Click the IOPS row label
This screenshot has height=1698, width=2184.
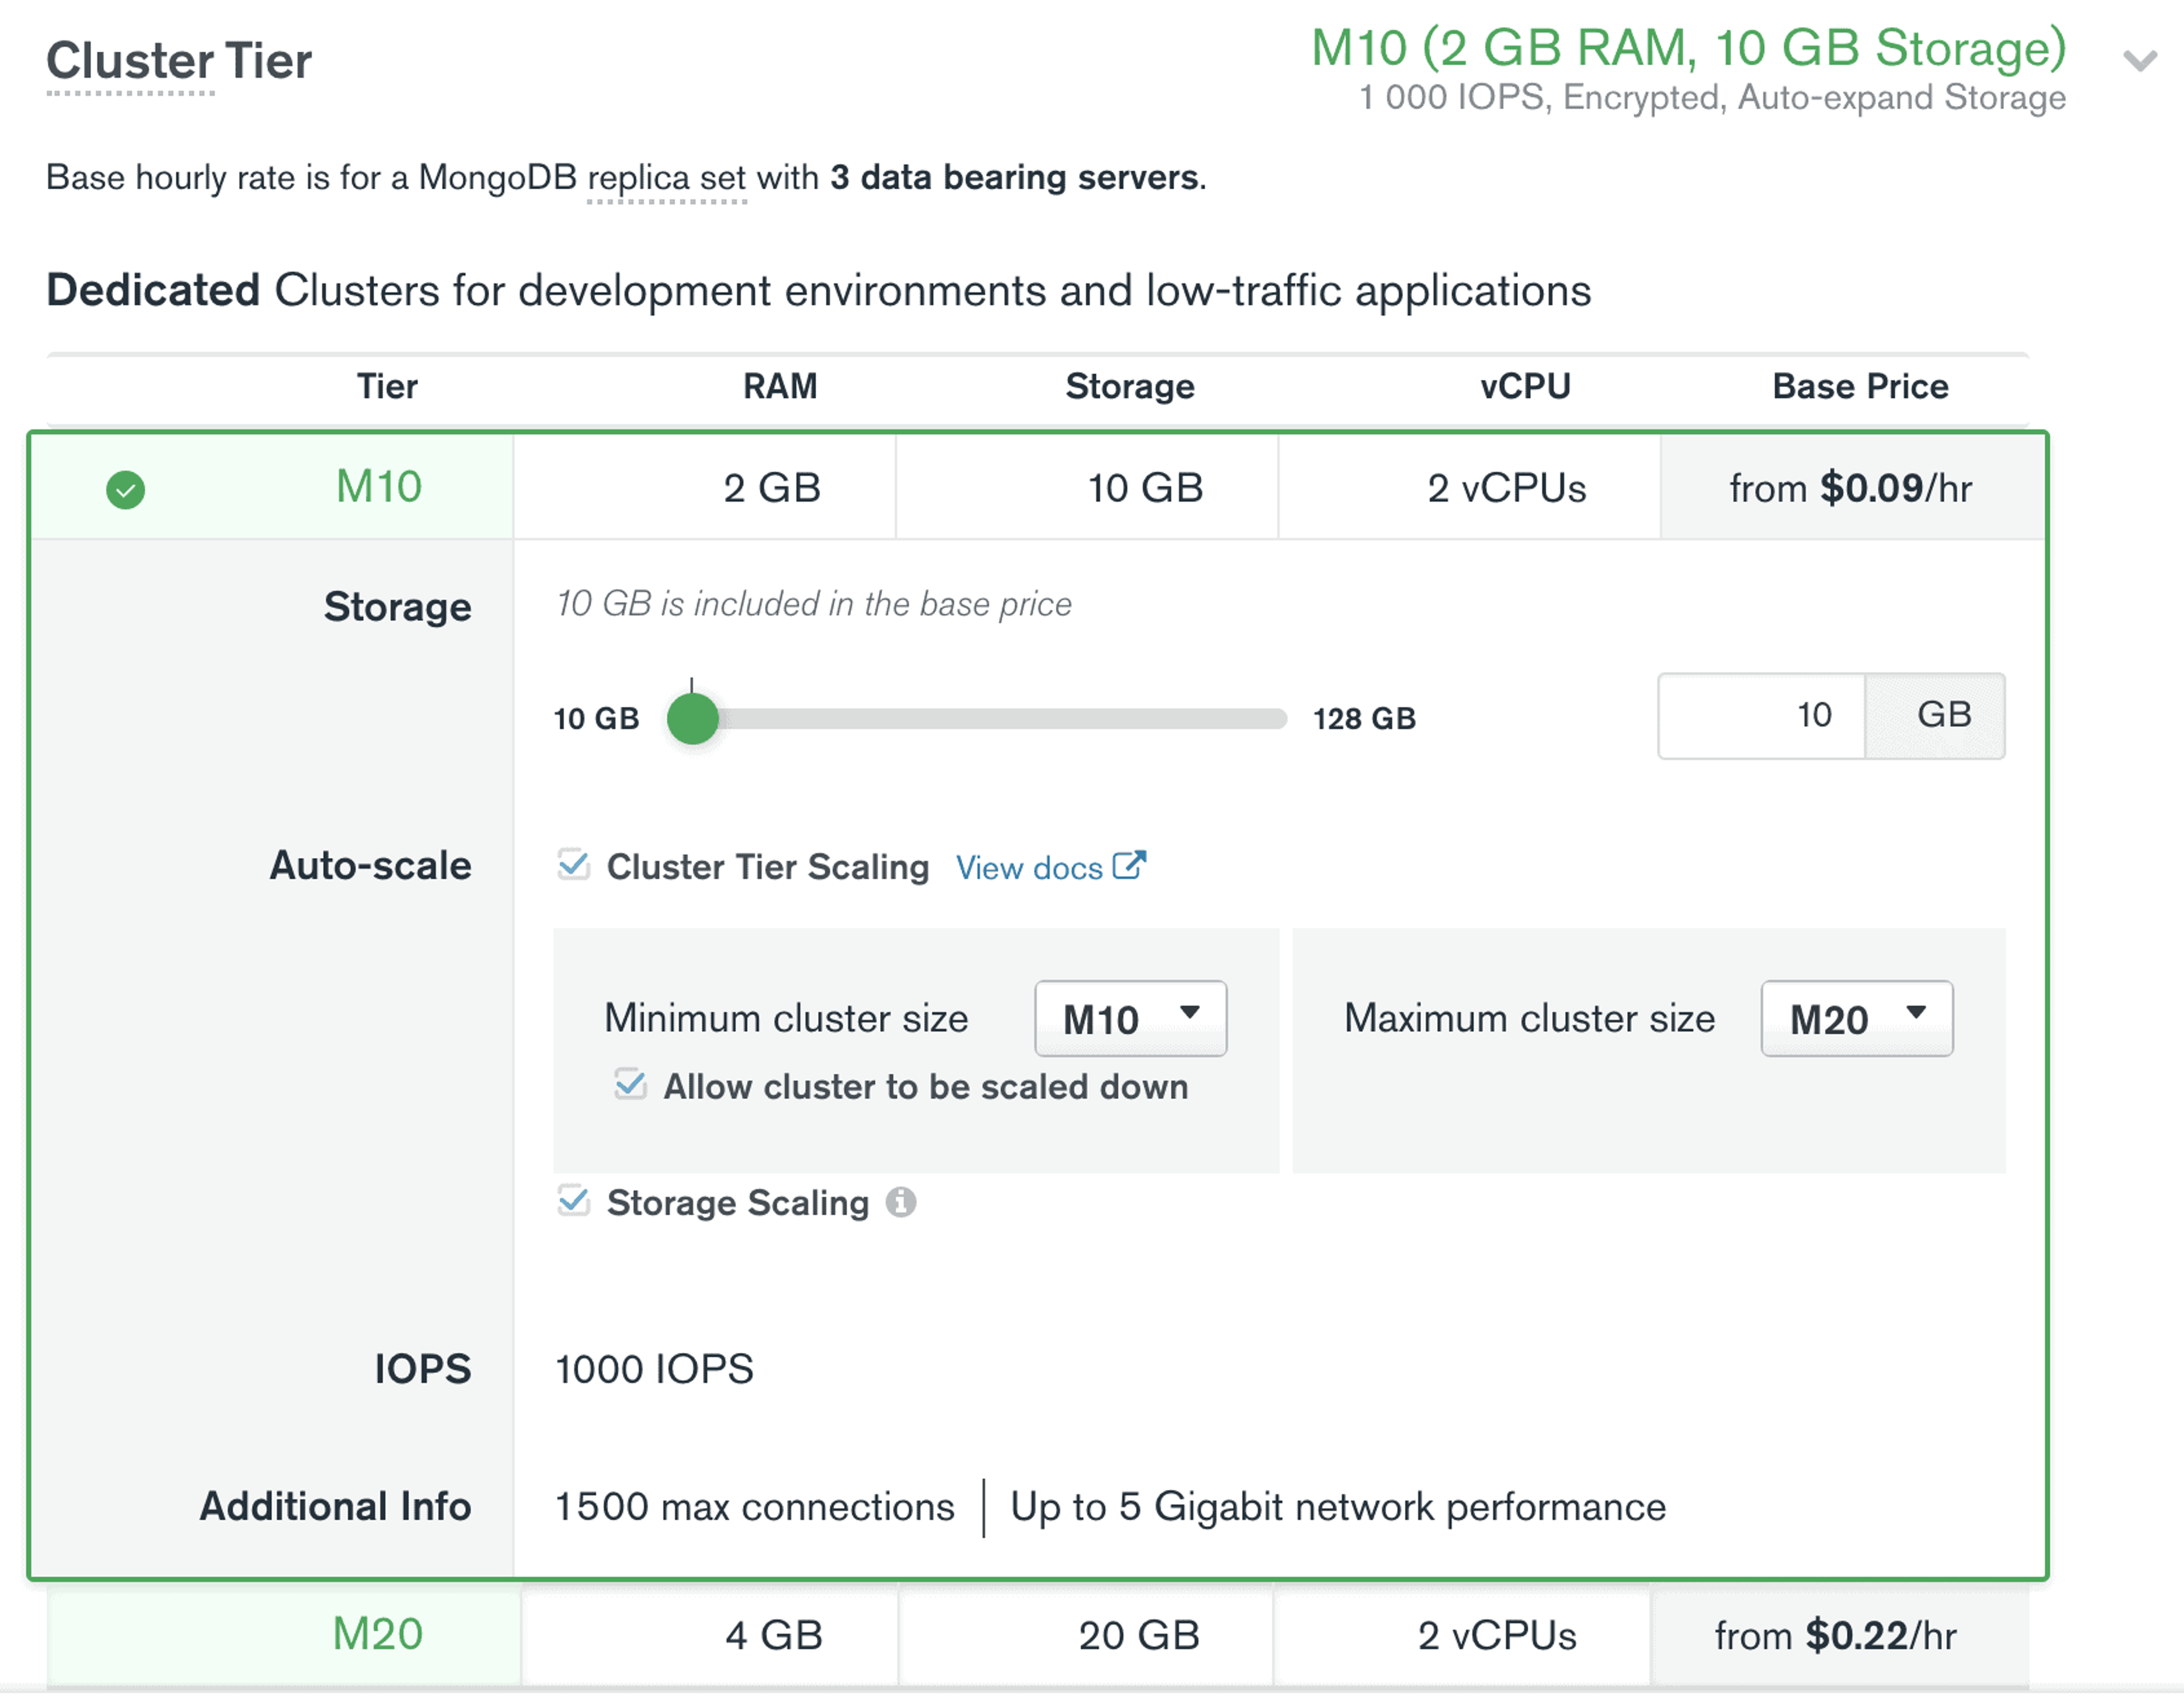pos(423,1369)
